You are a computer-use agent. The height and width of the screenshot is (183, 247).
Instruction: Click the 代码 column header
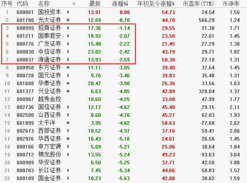pos(22,4)
